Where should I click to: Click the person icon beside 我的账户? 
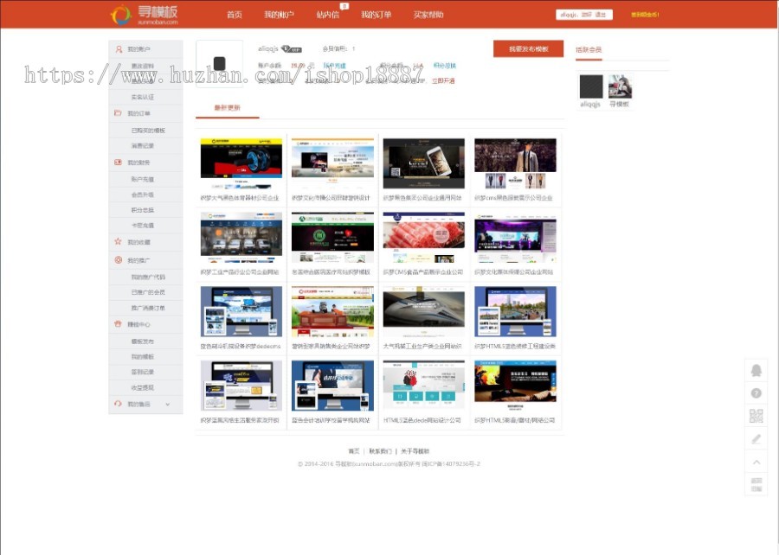119,49
